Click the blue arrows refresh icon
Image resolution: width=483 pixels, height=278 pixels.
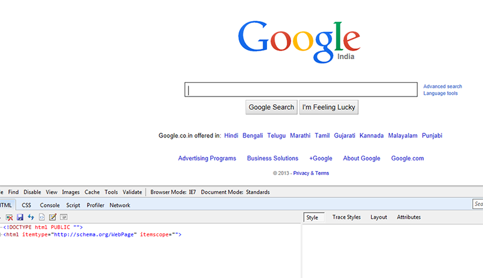31,217
